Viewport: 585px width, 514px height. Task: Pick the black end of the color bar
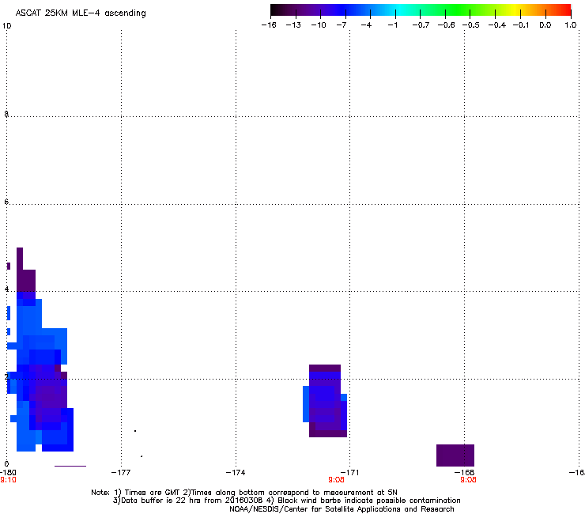point(275,10)
